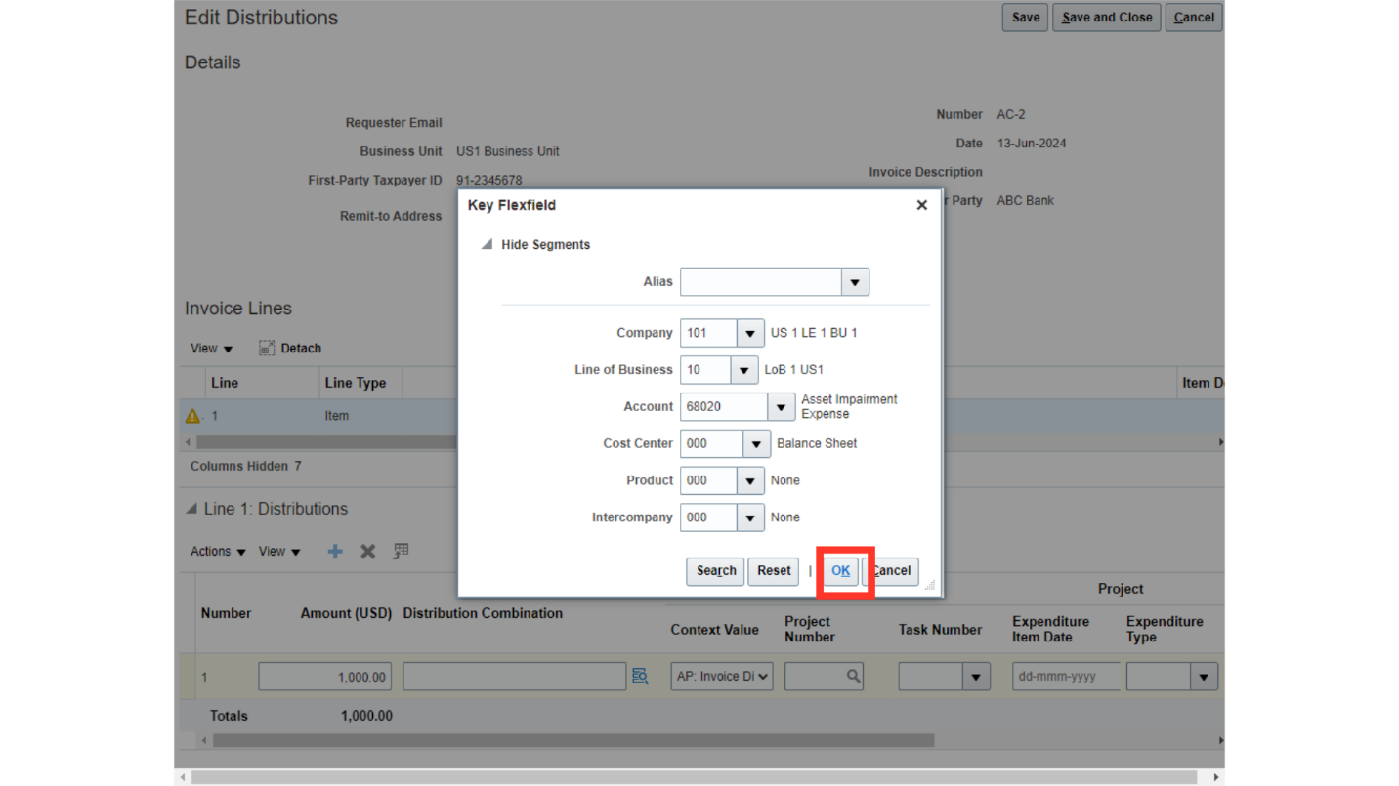Open the Account segment dropdown
The image size is (1399, 786).
(x=781, y=407)
